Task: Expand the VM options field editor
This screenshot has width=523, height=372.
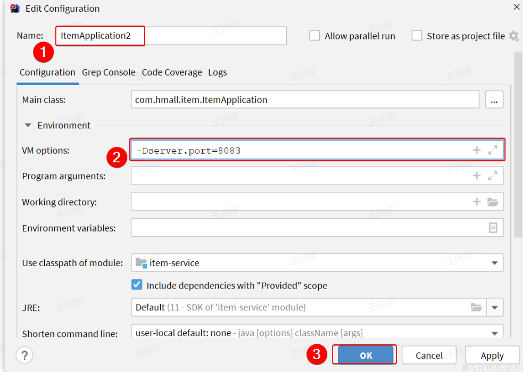Action: tap(493, 151)
